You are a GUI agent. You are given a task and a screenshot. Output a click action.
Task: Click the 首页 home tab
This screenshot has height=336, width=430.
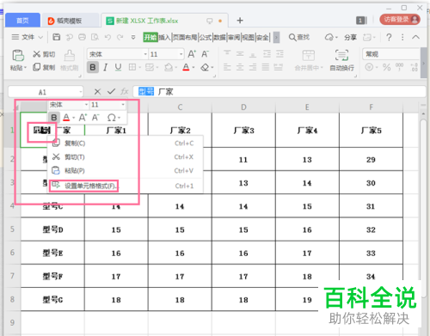point(22,21)
